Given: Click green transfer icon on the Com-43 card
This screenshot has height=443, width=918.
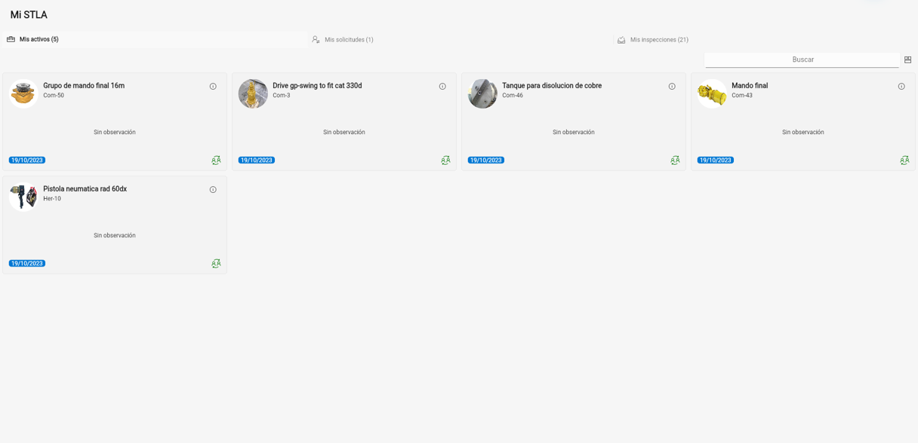Looking at the screenshot, I should 904,160.
